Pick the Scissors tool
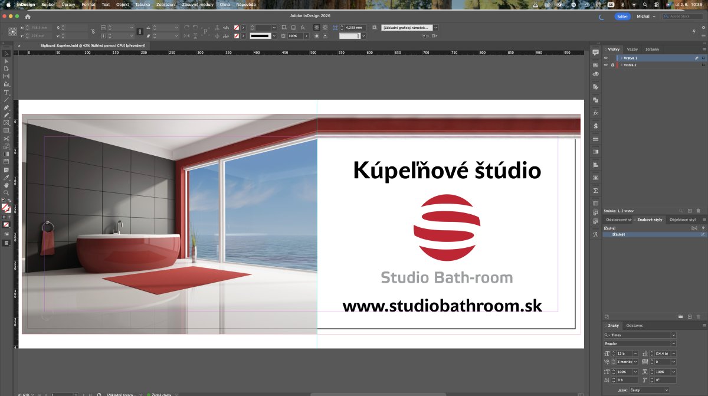708x396 pixels. click(x=6, y=138)
